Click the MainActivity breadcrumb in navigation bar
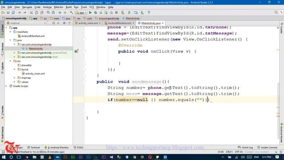The image size is (284, 160). click(131, 18)
